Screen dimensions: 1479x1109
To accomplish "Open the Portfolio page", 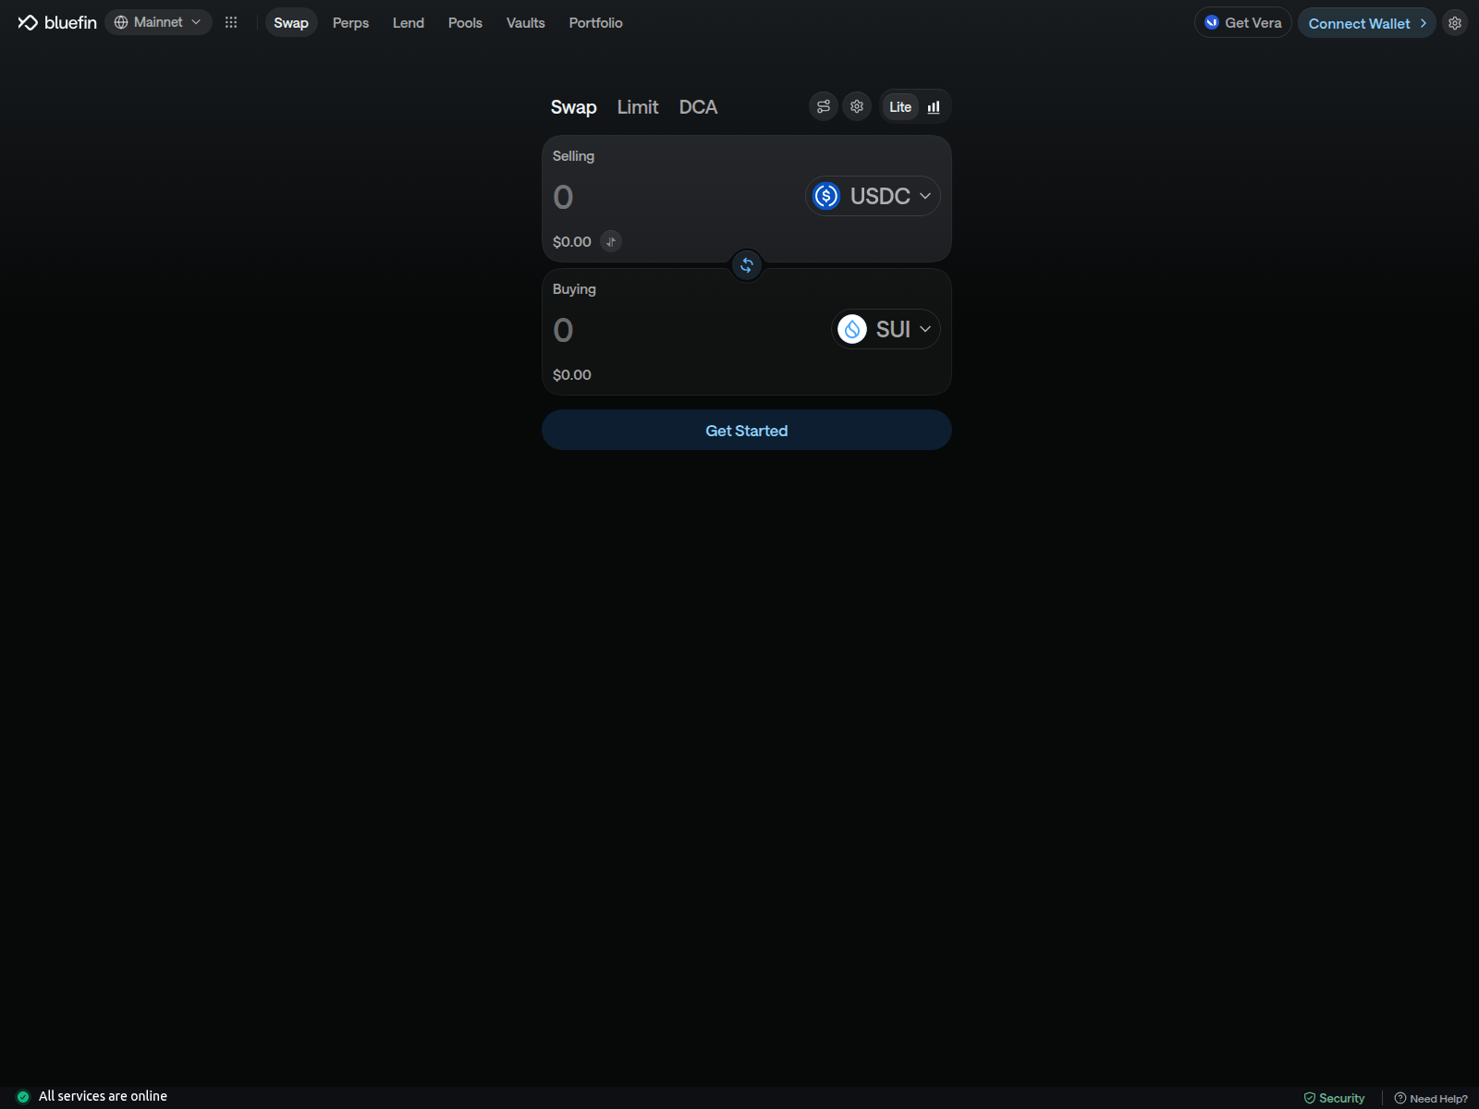I will tap(596, 22).
